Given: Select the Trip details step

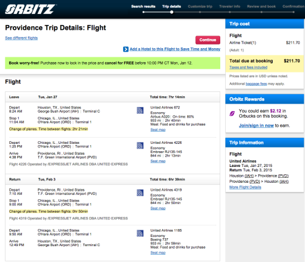Looking at the screenshot, I should coord(171,7).
